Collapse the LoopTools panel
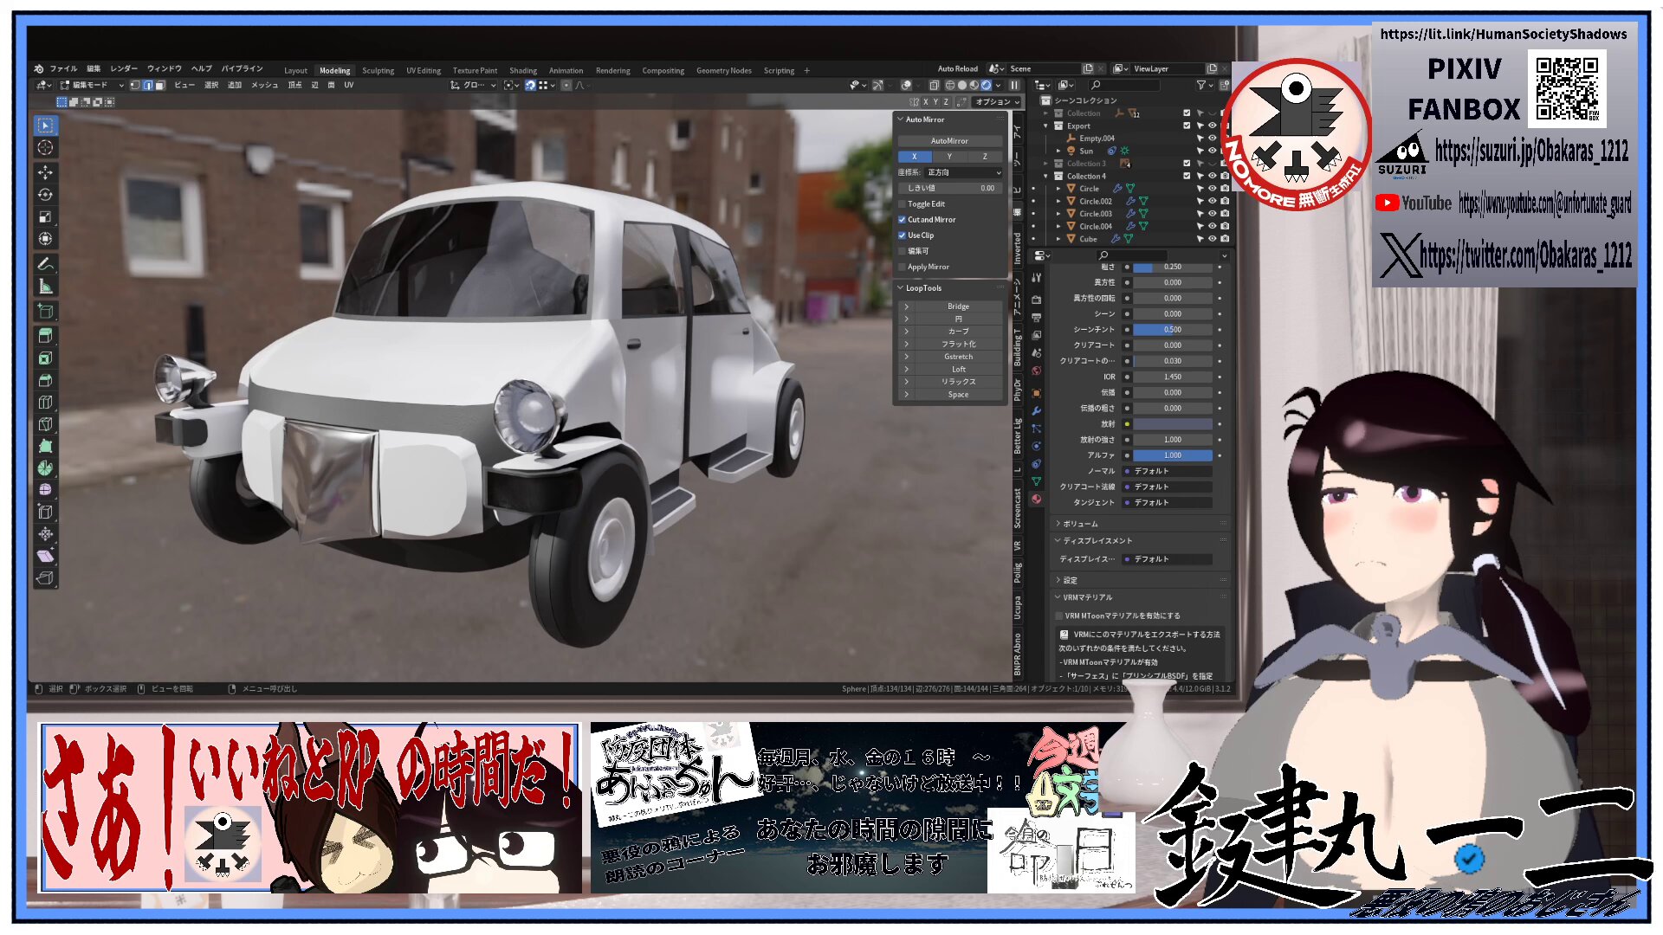Screen dimensions: 1663x935 tap(901, 288)
